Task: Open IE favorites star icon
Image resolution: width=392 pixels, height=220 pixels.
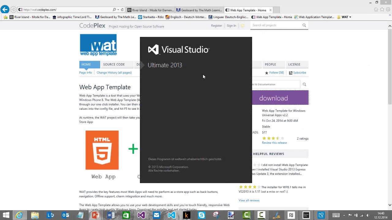Action: [382, 9]
